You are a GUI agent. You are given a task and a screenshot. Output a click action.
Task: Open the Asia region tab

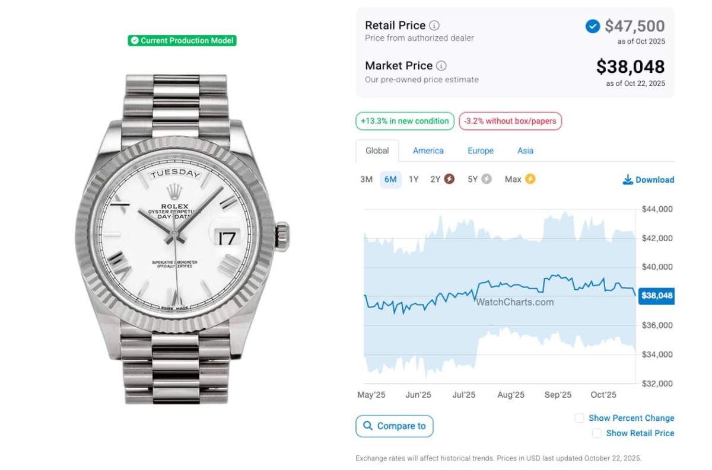coord(525,151)
